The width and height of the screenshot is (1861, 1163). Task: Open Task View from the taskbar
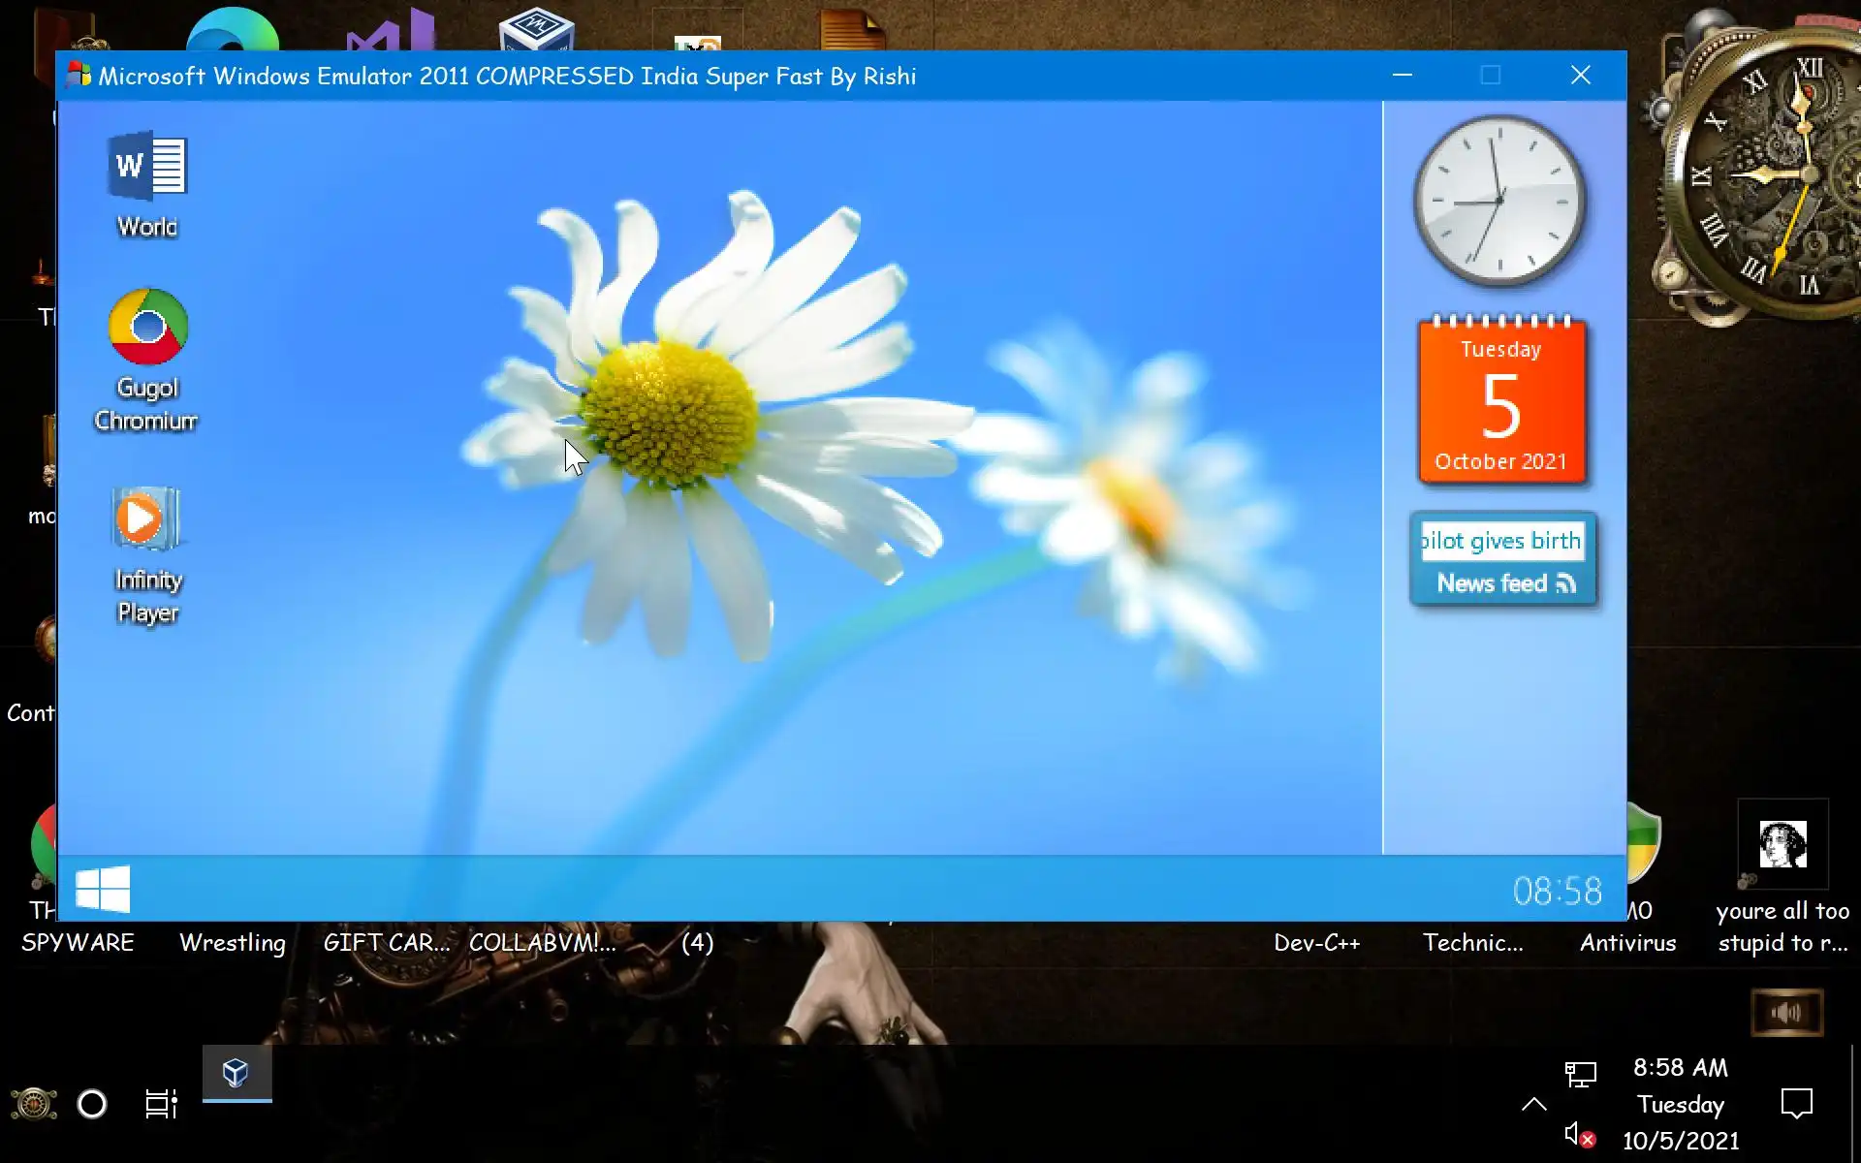(x=161, y=1104)
